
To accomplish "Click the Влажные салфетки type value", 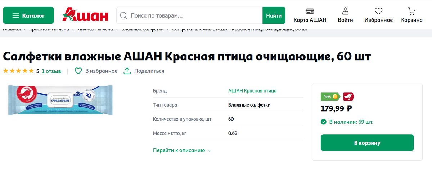I will [249, 105].
